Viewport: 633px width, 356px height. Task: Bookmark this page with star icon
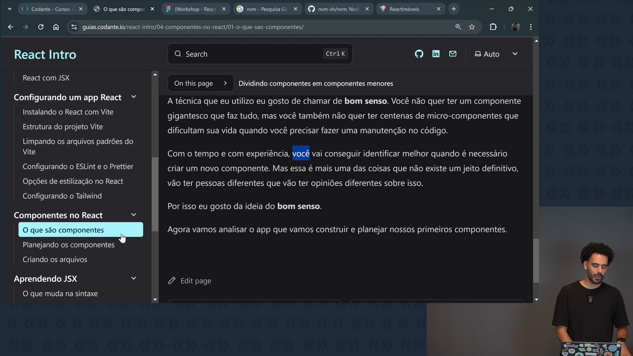click(472, 27)
